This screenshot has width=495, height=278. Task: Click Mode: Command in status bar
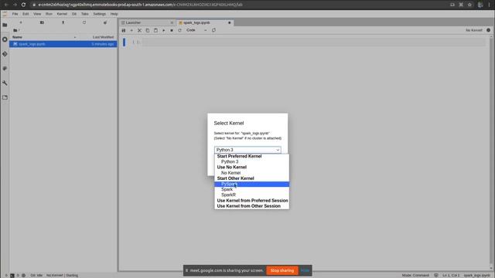[x=415, y=276]
